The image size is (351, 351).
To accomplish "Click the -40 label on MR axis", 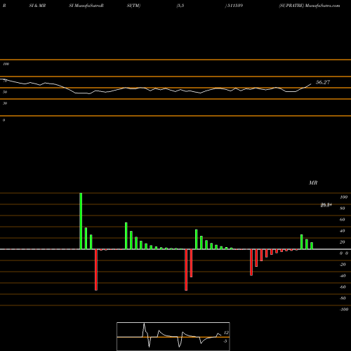I will coord(343,276).
